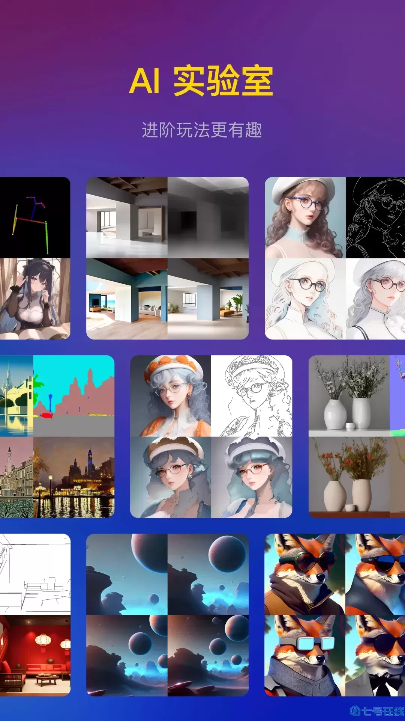Image resolution: width=405 pixels, height=721 pixels.
Task: Select the white vases with white flowers
Action: 349,396
